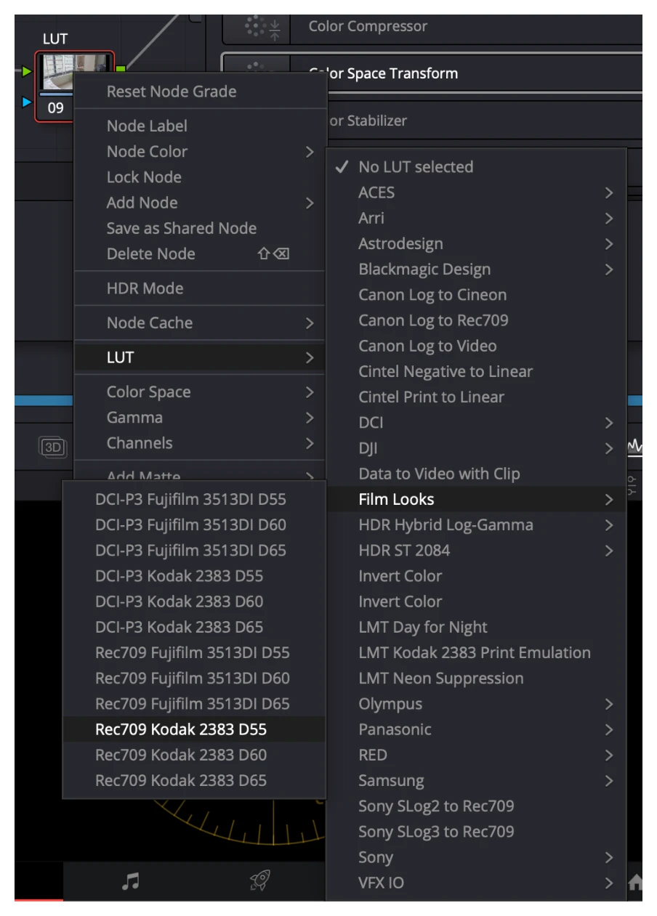Open the Fairlight music note page icon
This screenshot has height=916, width=657.
point(130,882)
